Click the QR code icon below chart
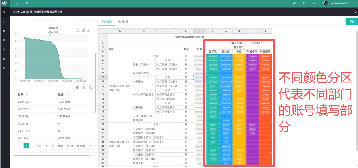Screen dimensions: 358x168 point(77,88)
